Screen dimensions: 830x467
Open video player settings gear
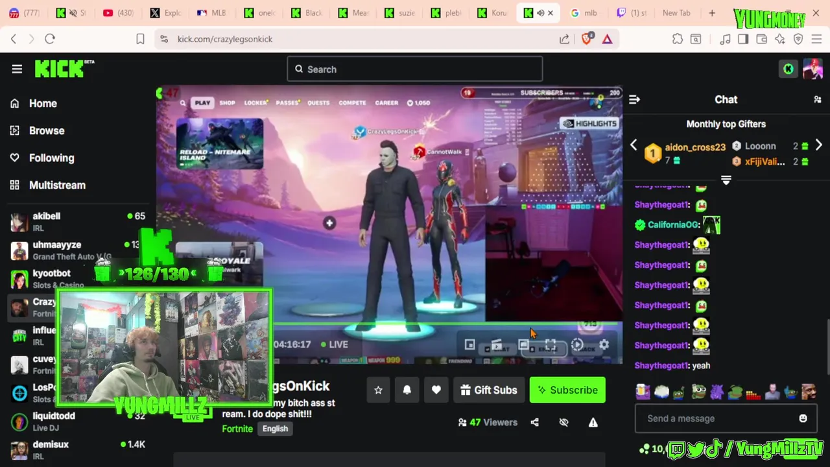(604, 344)
